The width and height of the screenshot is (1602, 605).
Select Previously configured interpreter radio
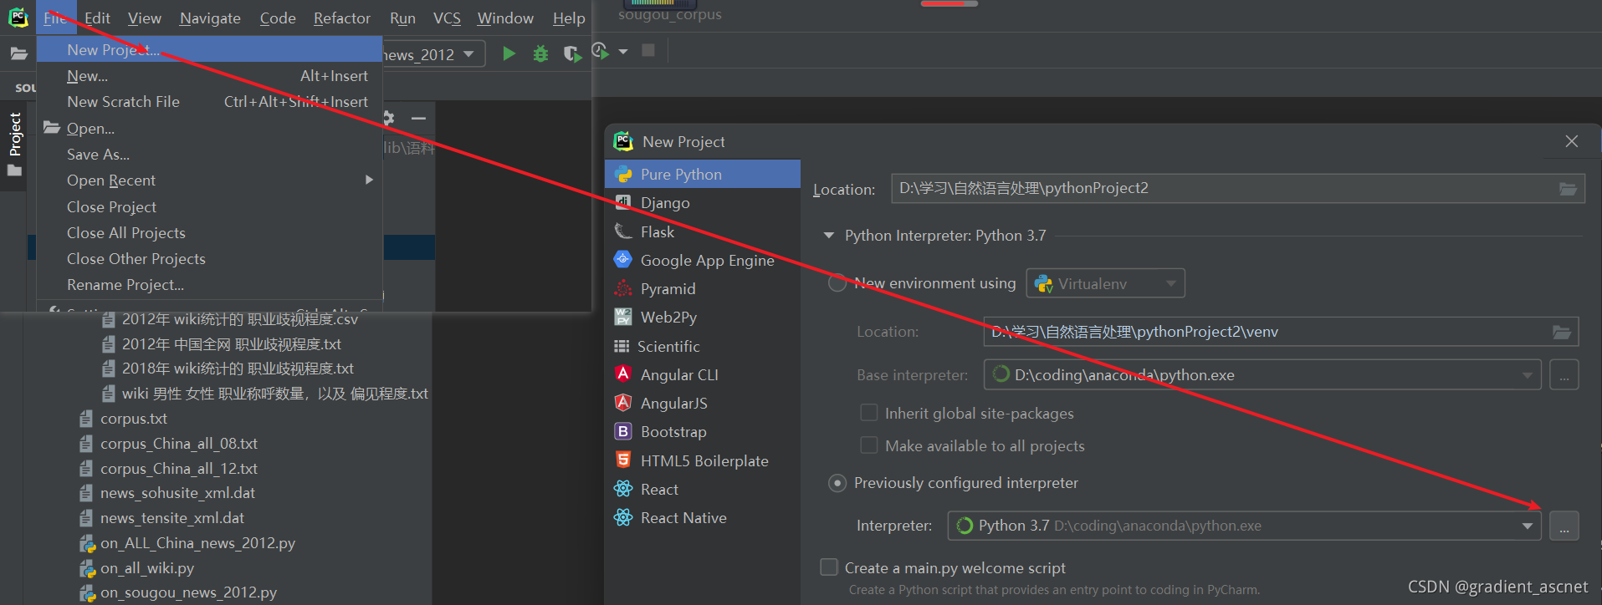coord(837,483)
